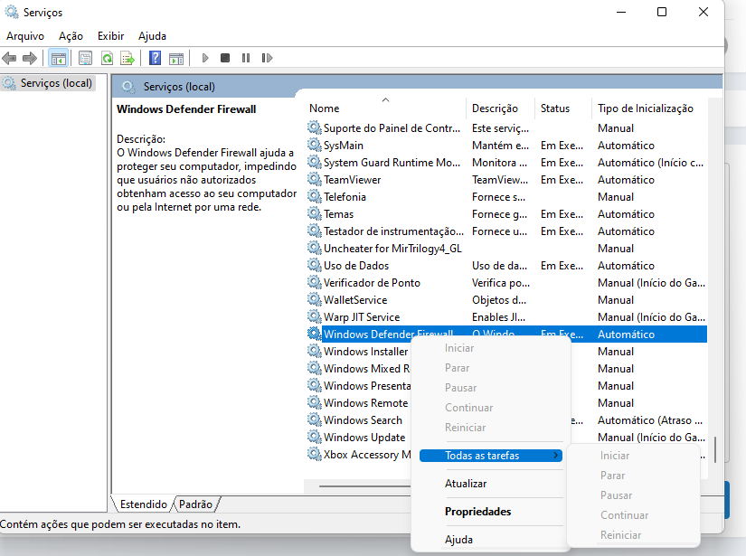Toggle the Show/Hide Action Pane toolbar icon

click(x=176, y=59)
